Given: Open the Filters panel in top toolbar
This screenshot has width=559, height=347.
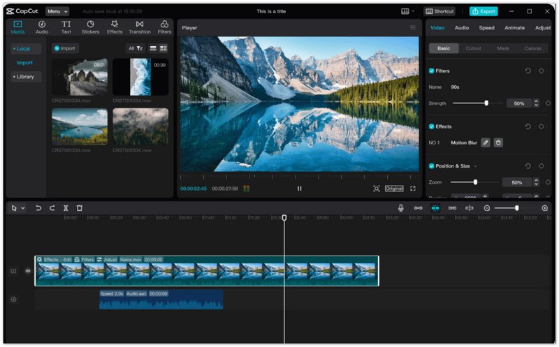Looking at the screenshot, I should 164,27.
